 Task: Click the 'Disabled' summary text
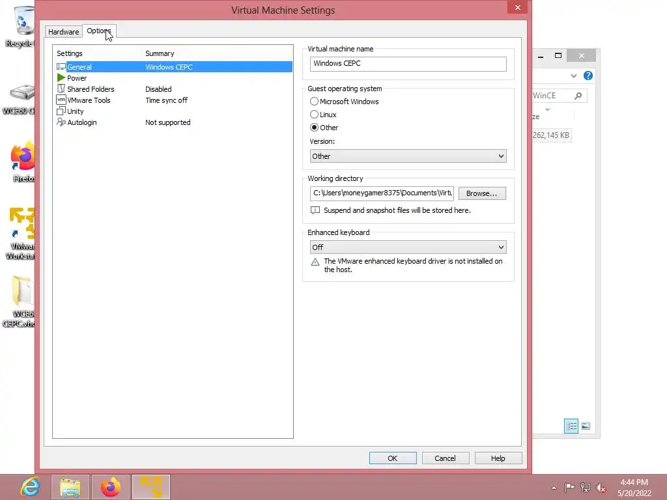158,89
